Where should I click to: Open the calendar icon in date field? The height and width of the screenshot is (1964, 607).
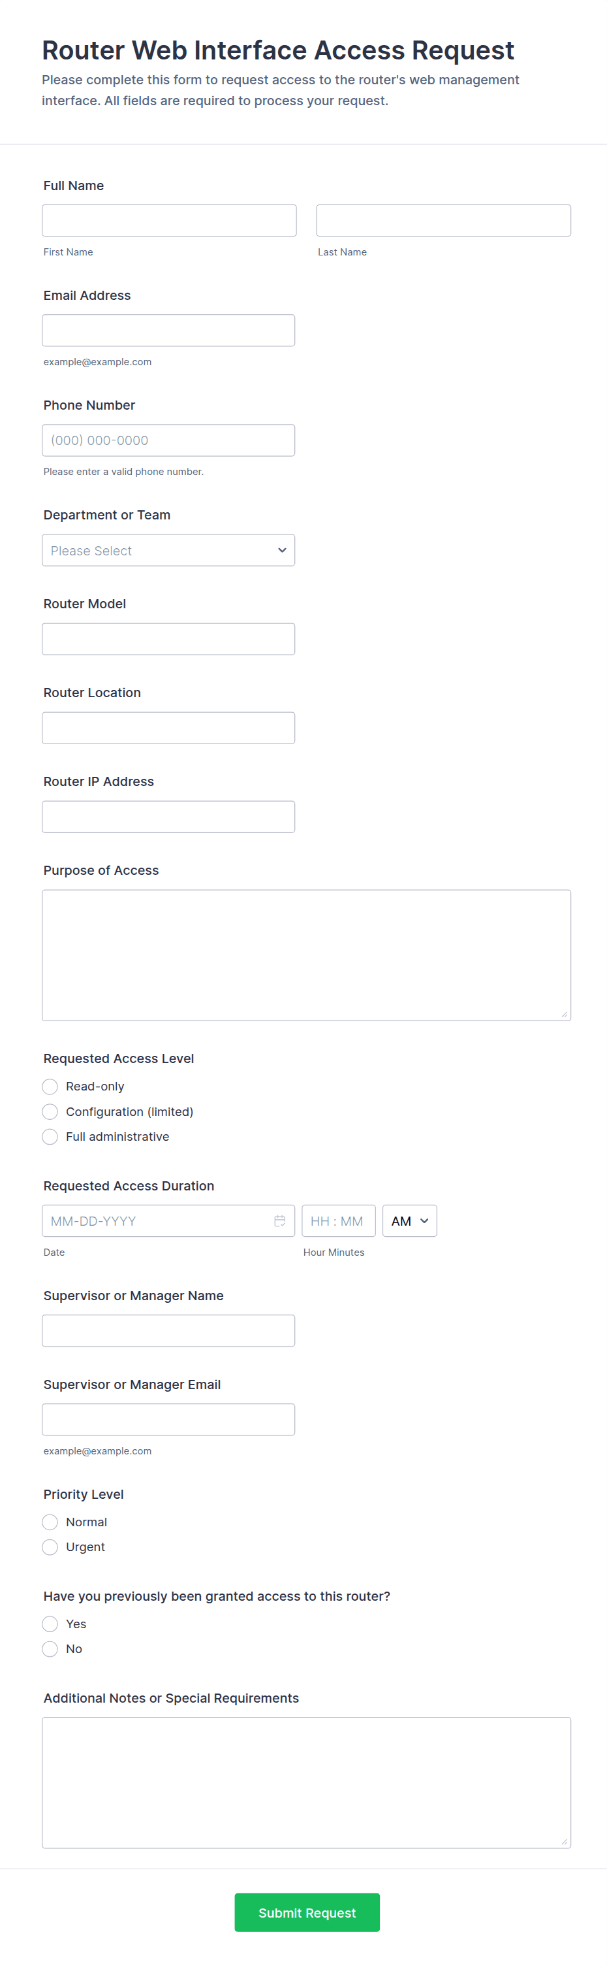279,1220
